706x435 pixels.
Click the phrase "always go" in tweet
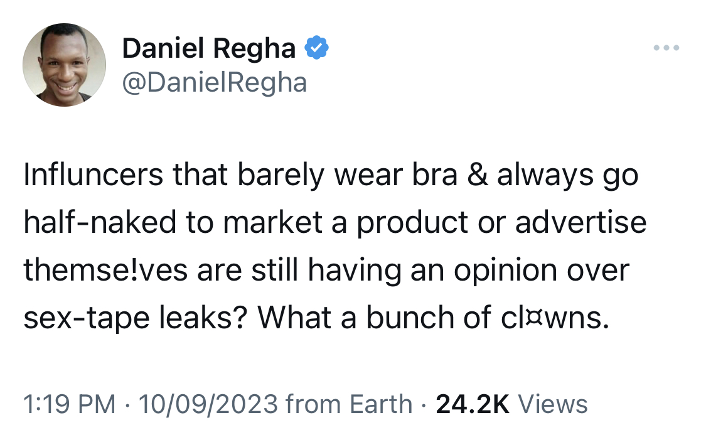point(568,175)
